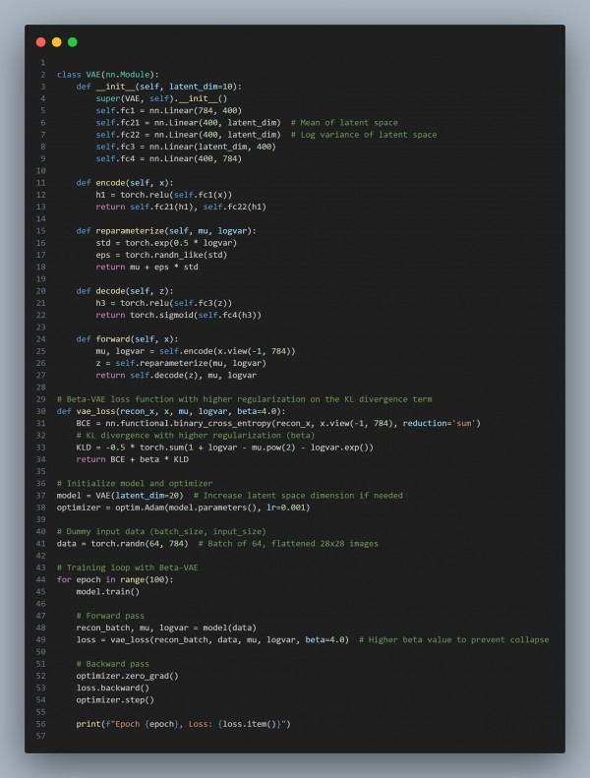Click comment '# Mean of latent space'
Viewport: 590px width, 778px height.
pyautogui.click(x=344, y=123)
